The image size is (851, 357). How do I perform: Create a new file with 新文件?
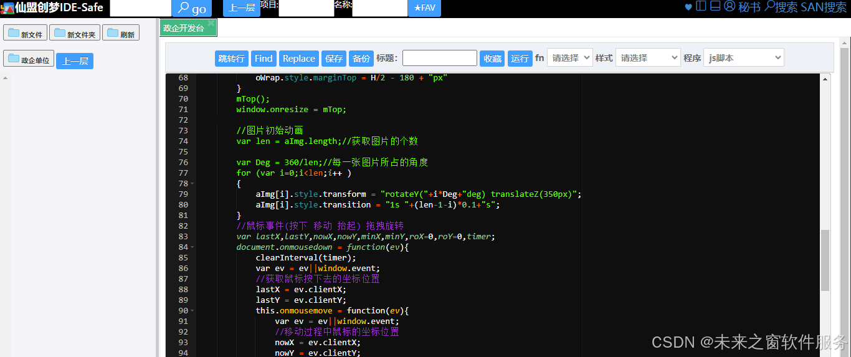pyautogui.click(x=25, y=33)
